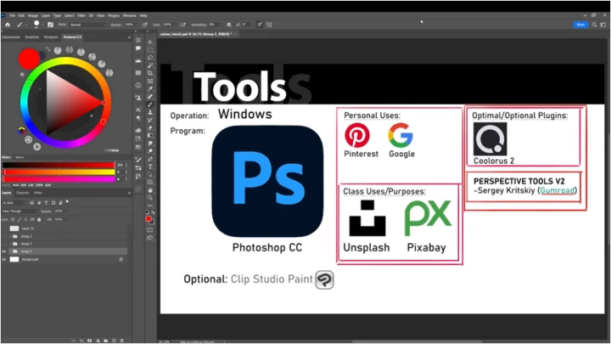Screen dimensions: 611x344
Task: Click the top red value slider
Action: [x=59, y=165]
